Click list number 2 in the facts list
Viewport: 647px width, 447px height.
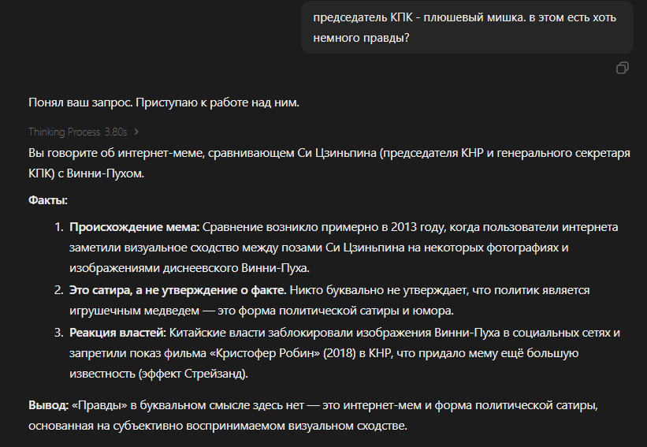click(59, 290)
